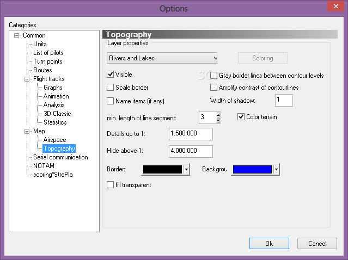
Task: Collapse the Common tree node
Action: pos(17,35)
